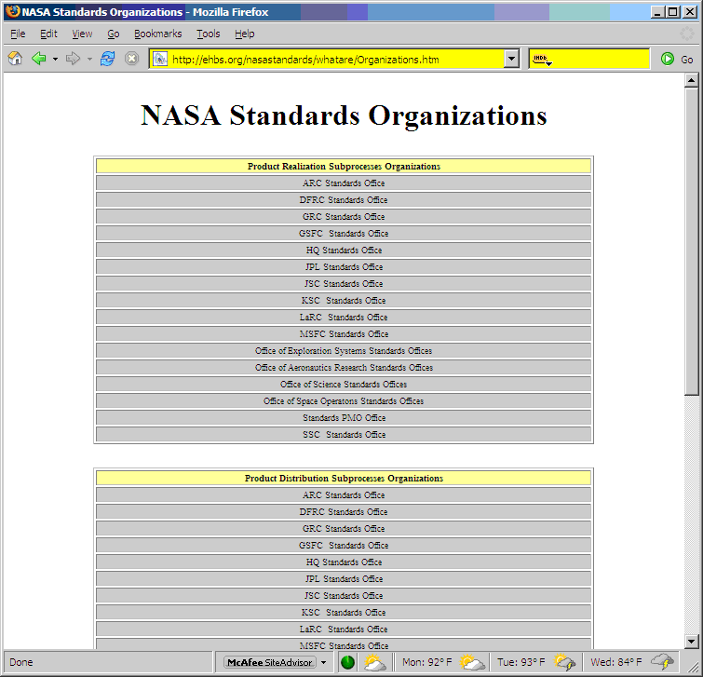Open the View menu
This screenshot has width=703, height=677.
pyautogui.click(x=82, y=34)
